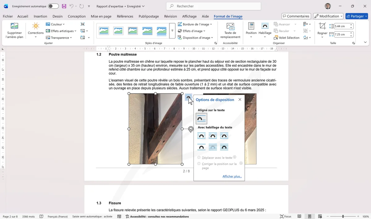Image resolution: width=371 pixels, height=219 pixels.
Task: Click the Texte de remplacement icon
Action: 230,30
